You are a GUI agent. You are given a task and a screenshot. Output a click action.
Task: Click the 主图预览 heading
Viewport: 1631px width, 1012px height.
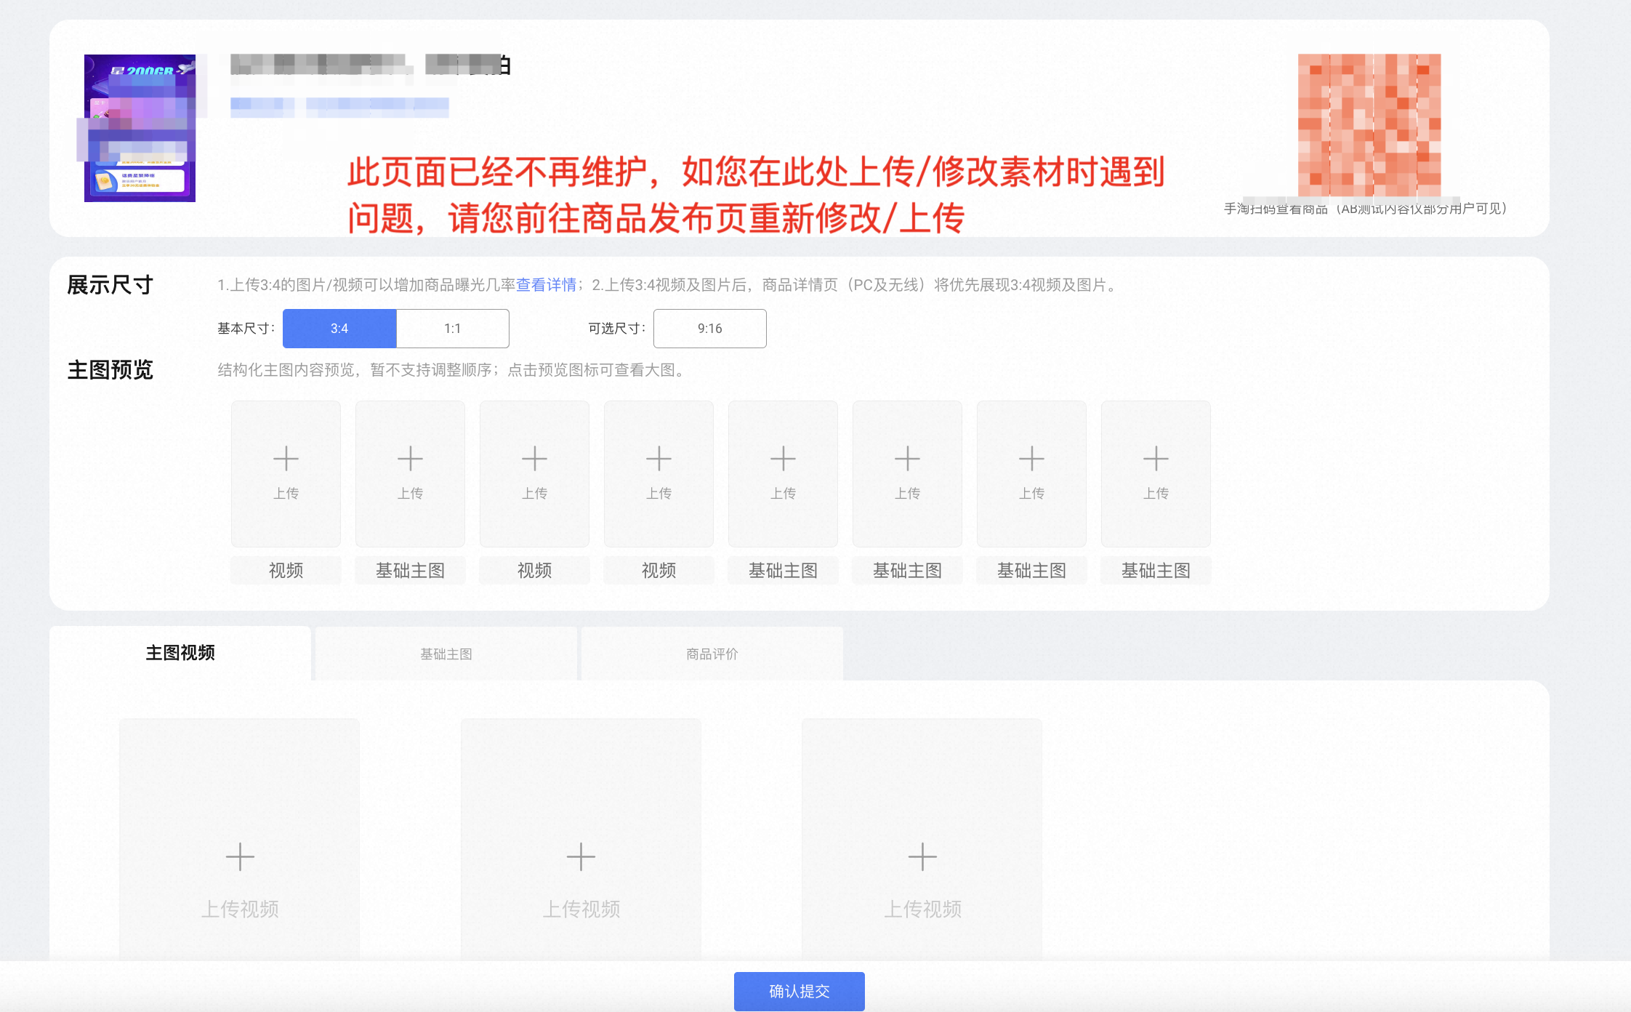coord(110,370)
